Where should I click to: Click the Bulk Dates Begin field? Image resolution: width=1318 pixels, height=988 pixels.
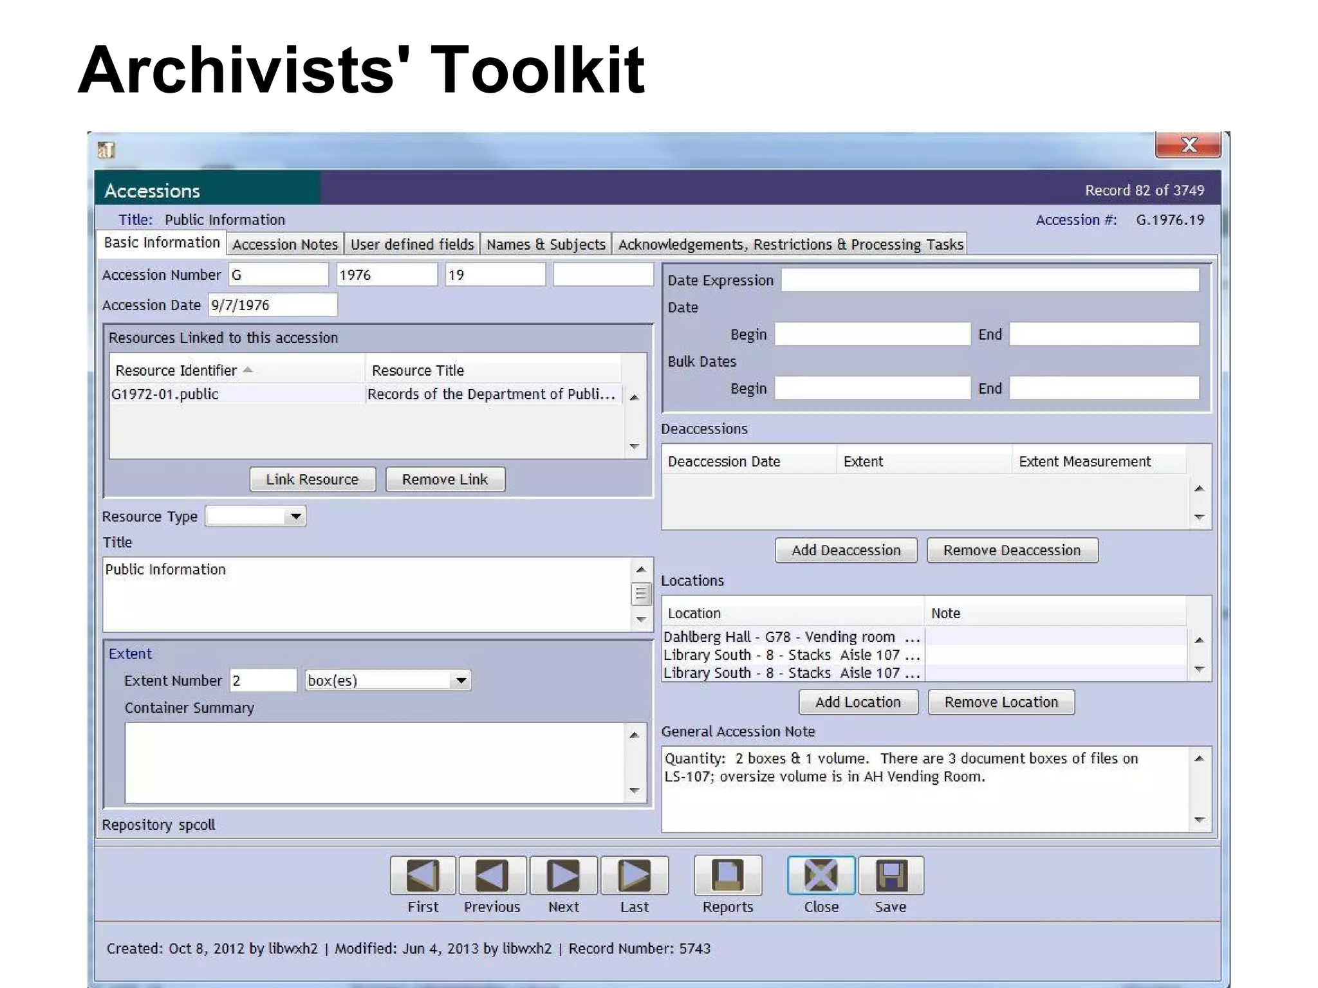tap(873, 388)
